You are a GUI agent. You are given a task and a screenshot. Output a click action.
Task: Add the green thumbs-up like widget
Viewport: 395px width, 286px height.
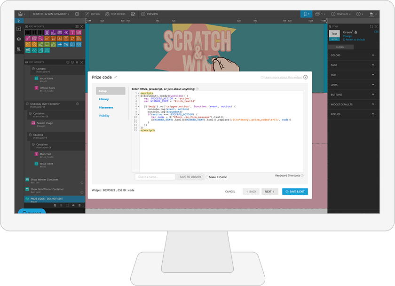(53, 45)
